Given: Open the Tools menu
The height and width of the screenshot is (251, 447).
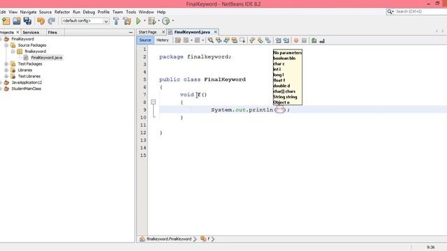Looking at the screenshot, I should [131, 12].
